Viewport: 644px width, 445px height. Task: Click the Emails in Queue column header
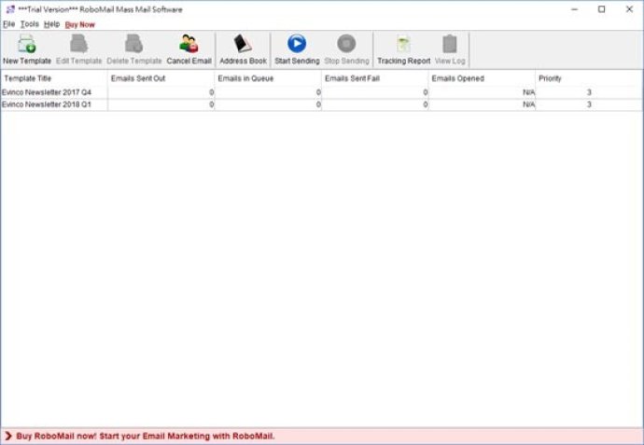[x=268, y=78]
